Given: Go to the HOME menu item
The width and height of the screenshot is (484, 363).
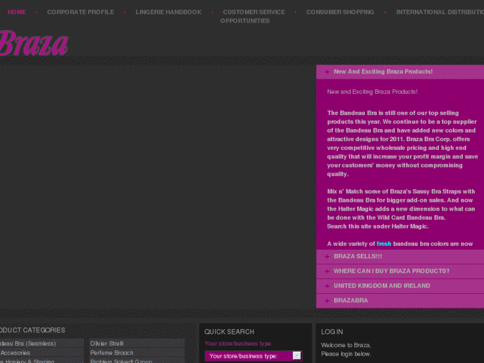Looking at the screenshot, I should (x=17, y=12).
